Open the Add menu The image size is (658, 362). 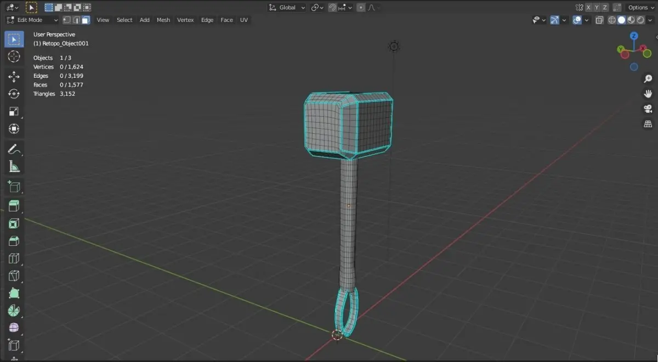pyautogui.click(x=144, y=20)
